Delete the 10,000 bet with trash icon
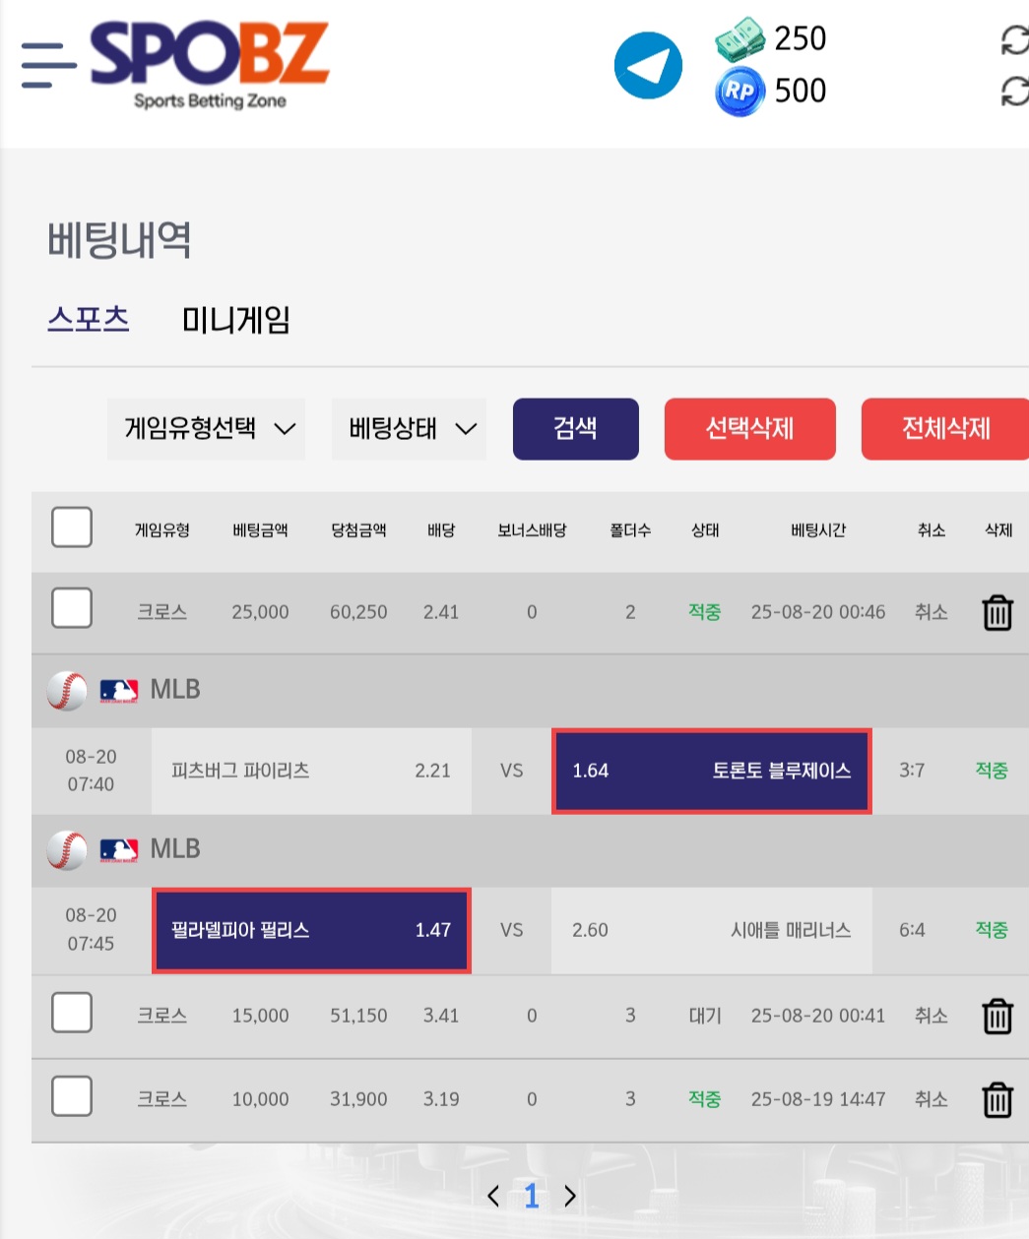This screenshot has height=1239, width=1029. (x=997, y=1099)
